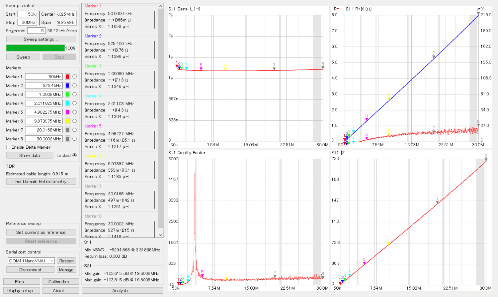This screenshot has width=498, height=297.
Task: Click Set current as reference
Action: (41, 232)
